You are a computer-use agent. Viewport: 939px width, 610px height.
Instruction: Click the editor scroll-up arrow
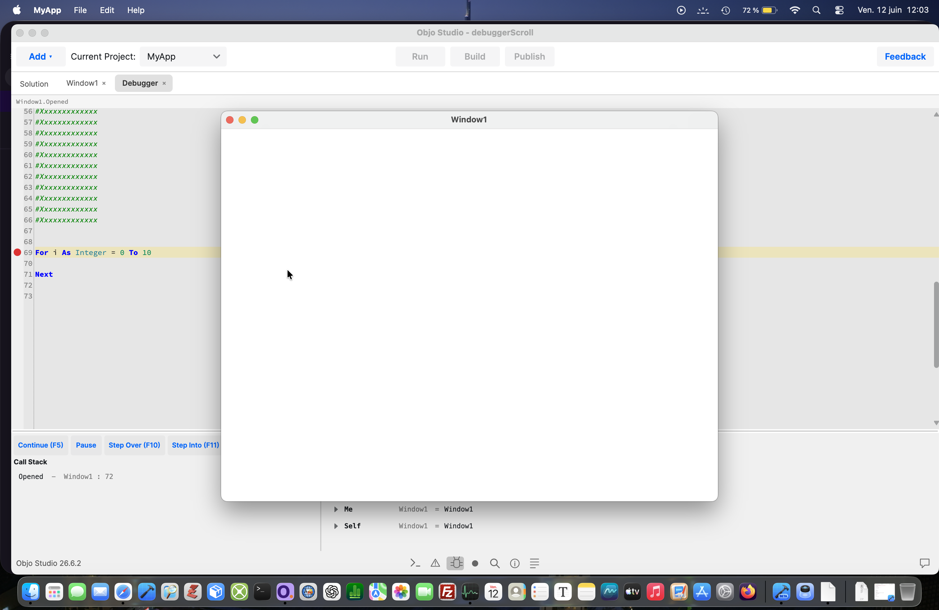click(x=936, y=114)
